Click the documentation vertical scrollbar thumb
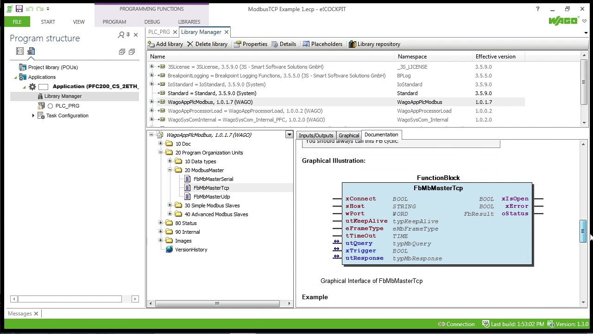593x334 pixels. coord(583,231)
